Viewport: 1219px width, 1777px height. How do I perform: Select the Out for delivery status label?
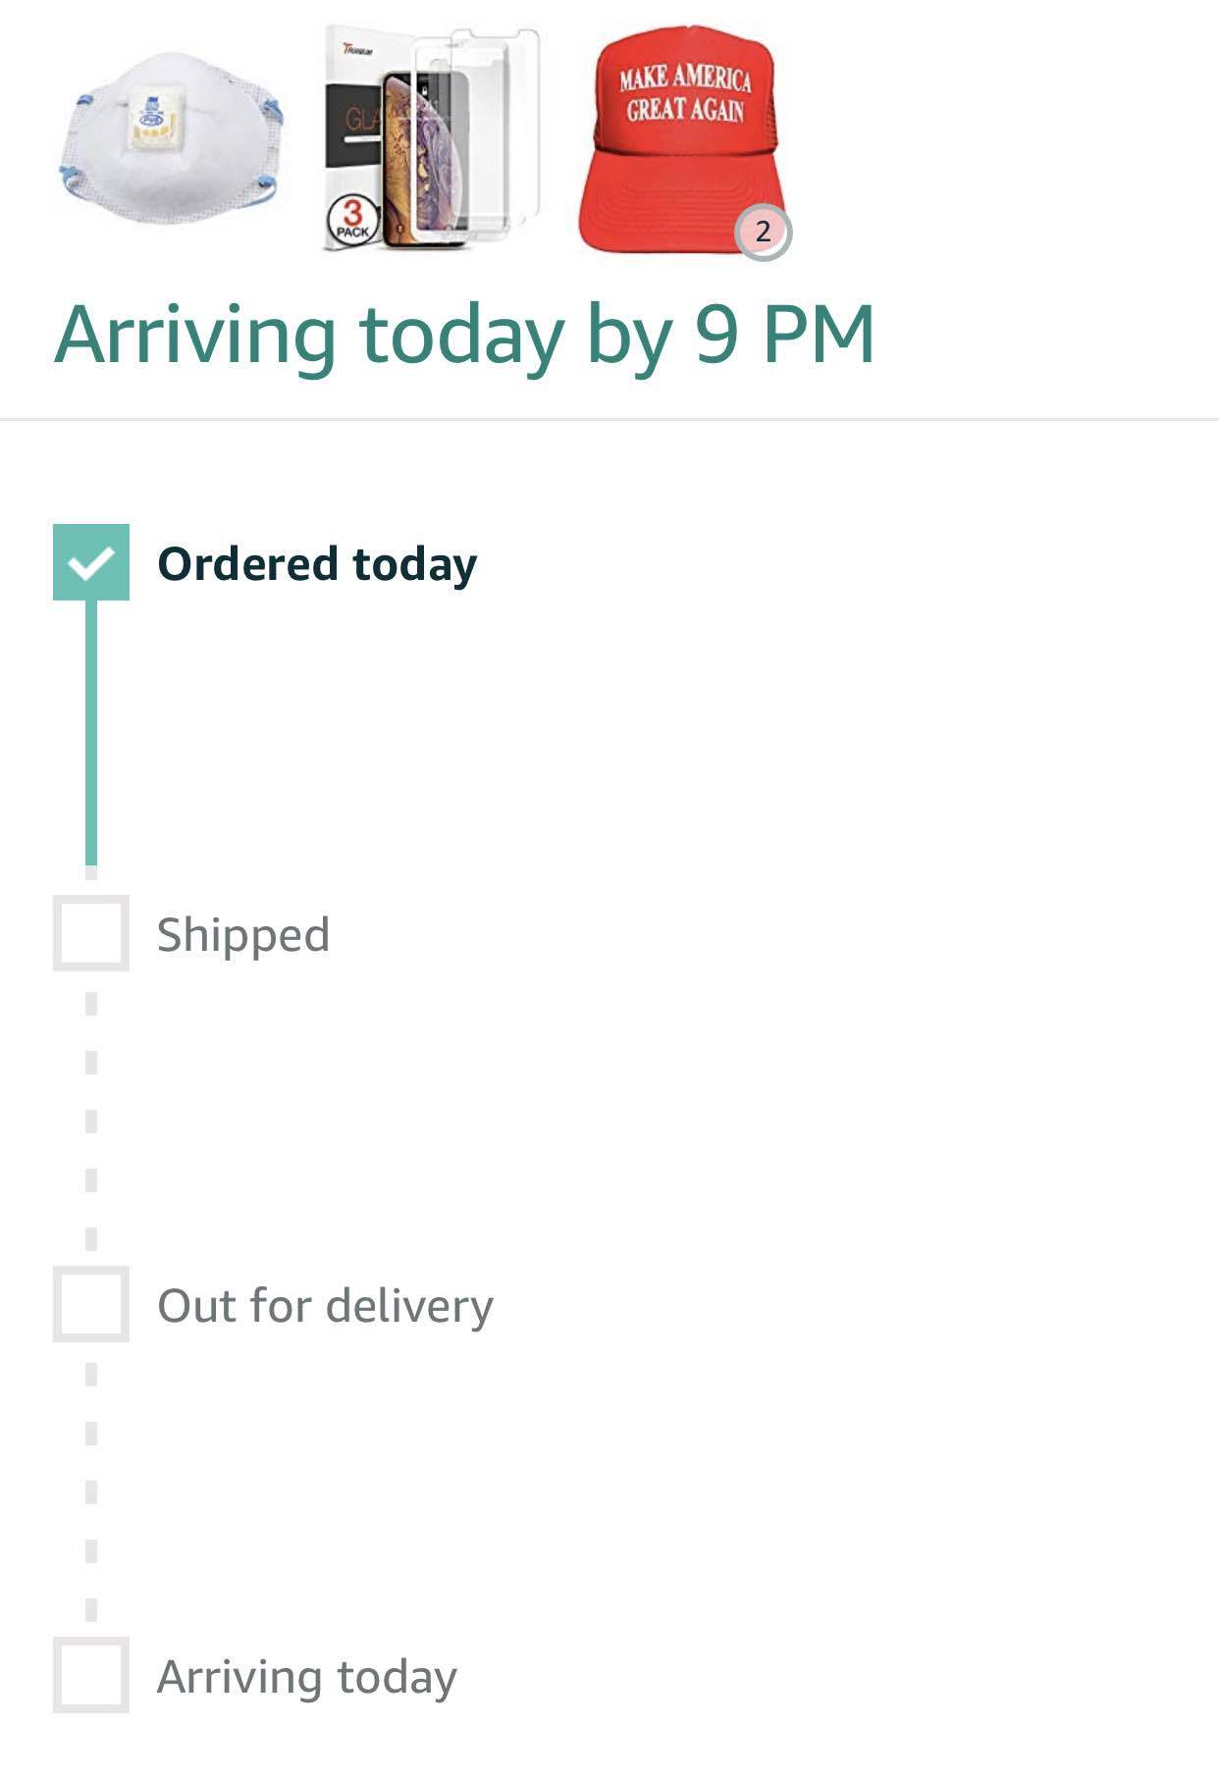(x=325, y=1306)
